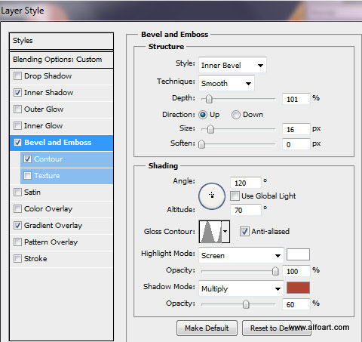This screenshot has height=342, width=362.
Task: Select the Down direction radio button
Action: click(x=236, y=115)
